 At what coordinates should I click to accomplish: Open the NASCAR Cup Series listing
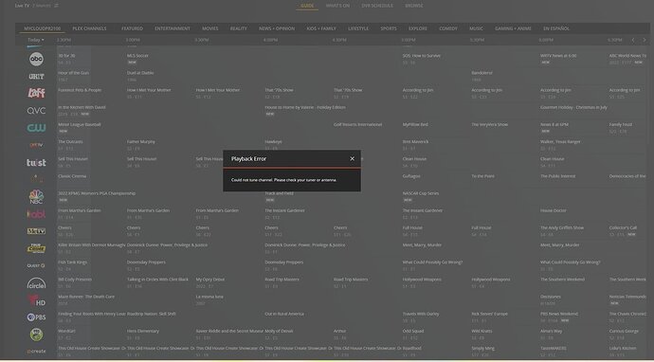(421, 193)
